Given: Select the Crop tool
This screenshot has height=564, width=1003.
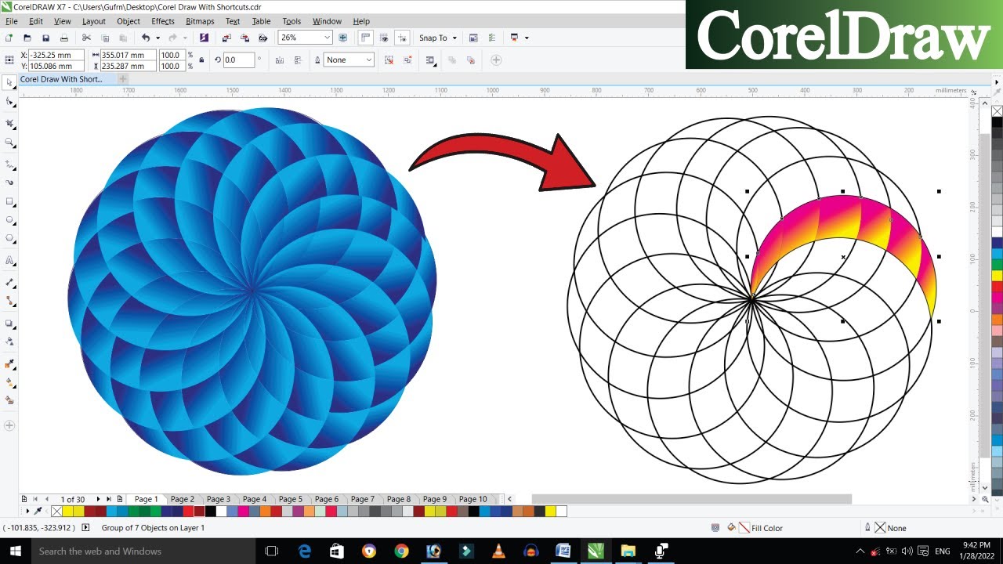Looking at the screenshot, I should point(9,123).
